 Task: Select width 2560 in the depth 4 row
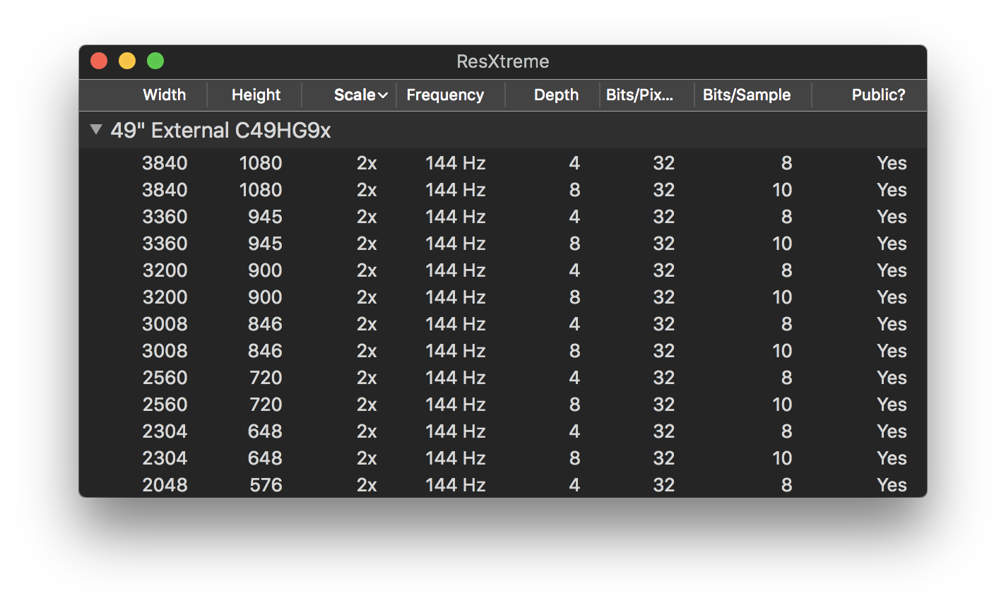tap(165, 378)
